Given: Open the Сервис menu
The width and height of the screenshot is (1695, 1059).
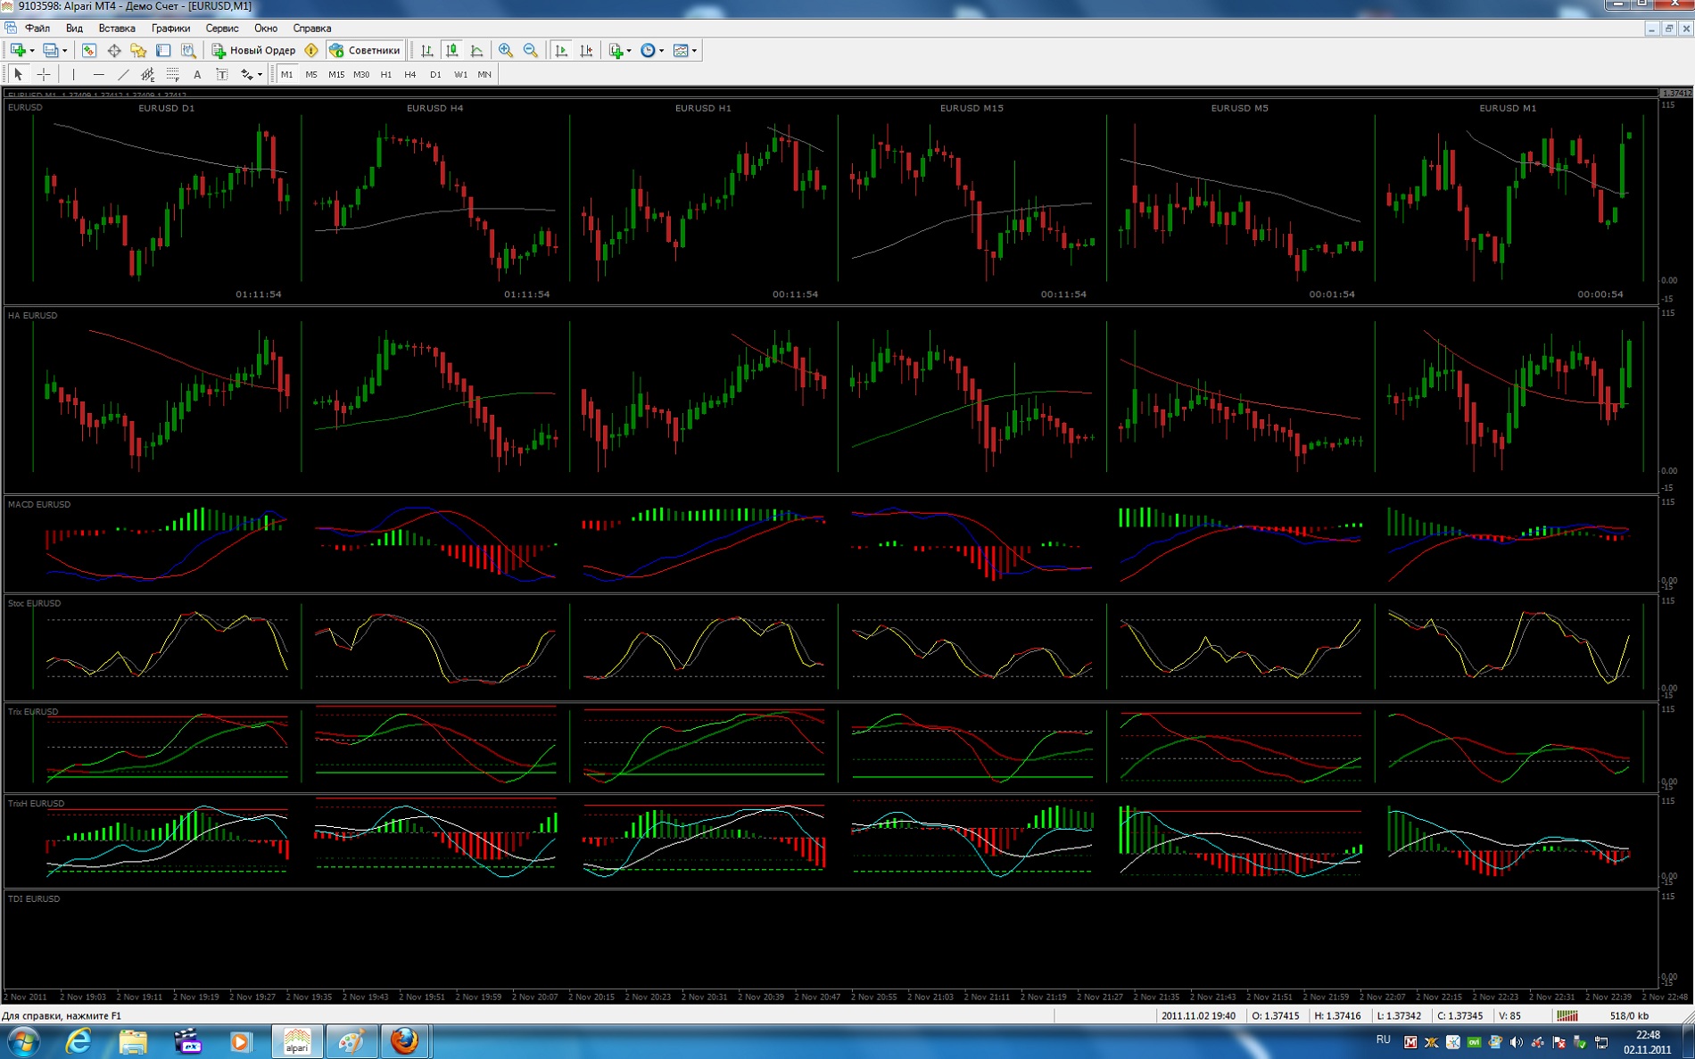Looking at the screenshot, I should (x=222, y=29).
